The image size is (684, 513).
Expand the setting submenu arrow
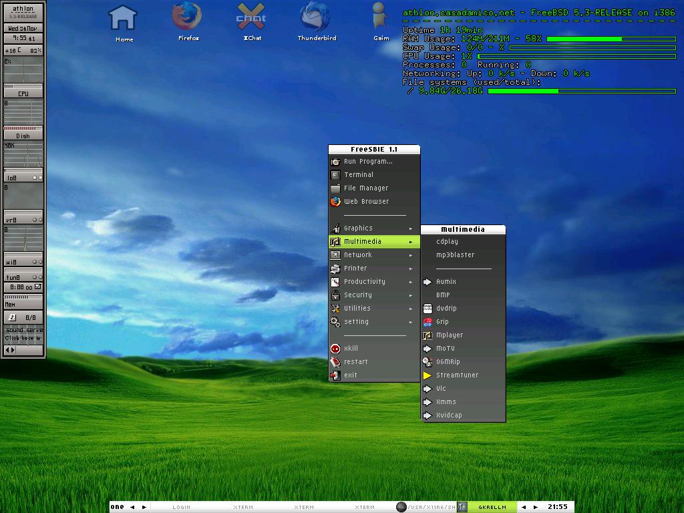[x=411, y=323]
